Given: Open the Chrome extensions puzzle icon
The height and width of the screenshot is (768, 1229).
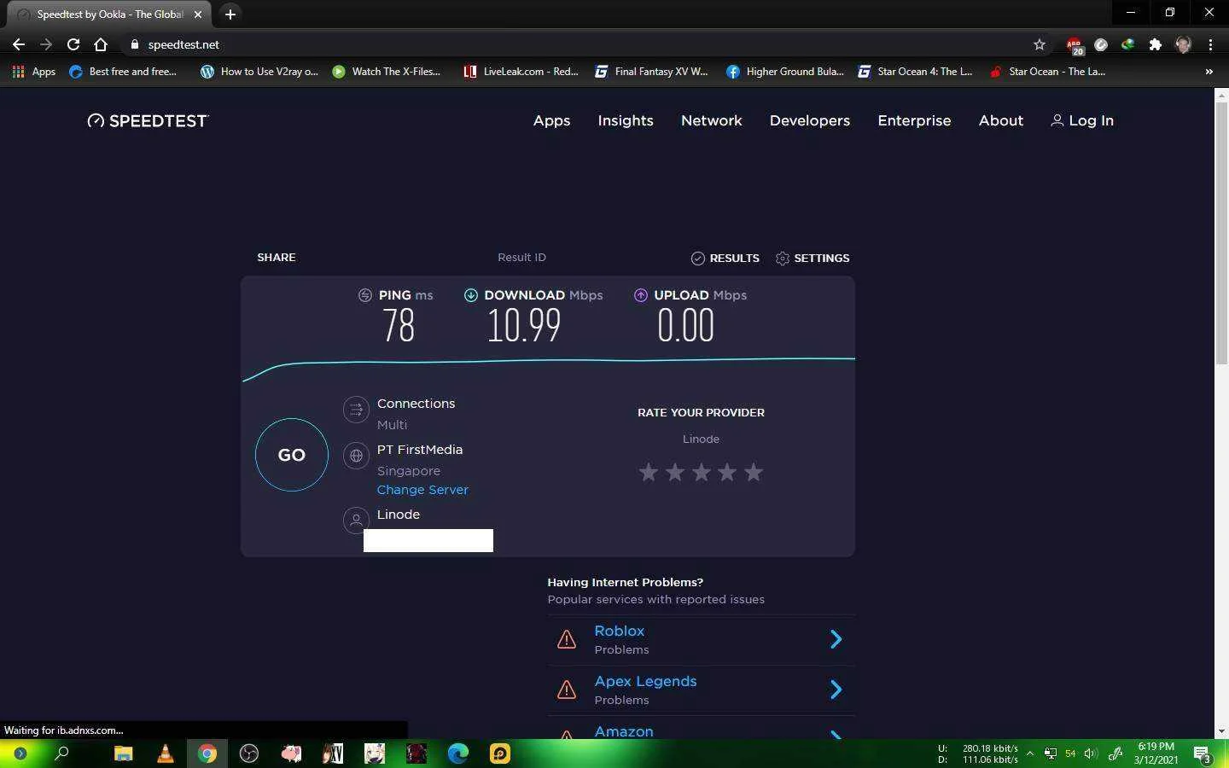Looking at the screenshot, I should tap(1156, 44).
